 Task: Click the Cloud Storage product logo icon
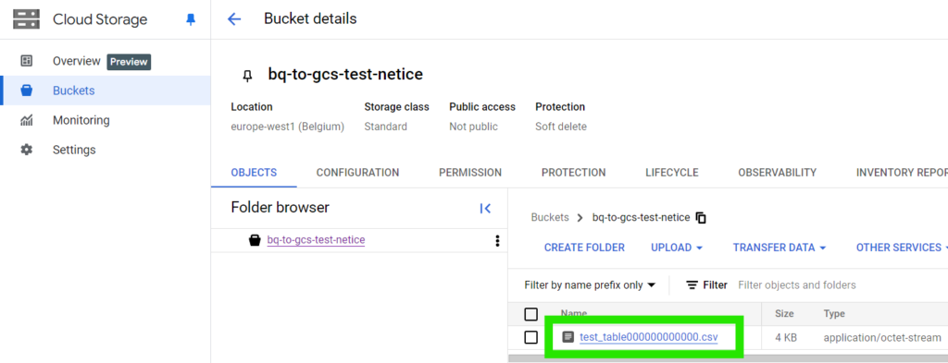pos(26,19)
